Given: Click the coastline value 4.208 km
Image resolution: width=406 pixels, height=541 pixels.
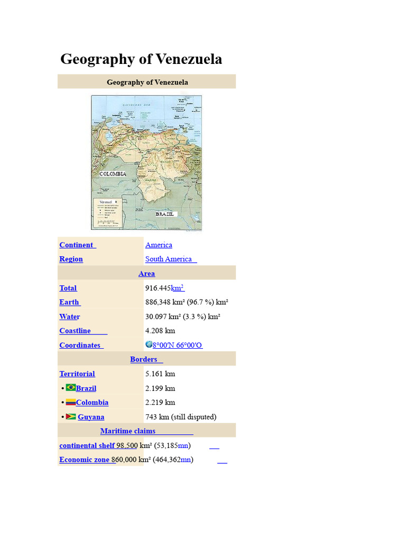Looking at the screenshot, I should [160, 331].
